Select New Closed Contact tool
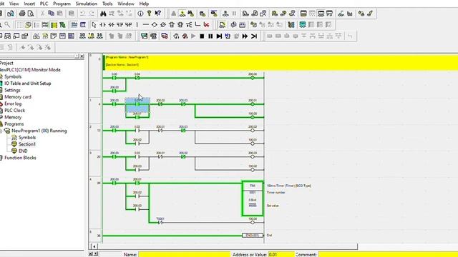This screenshot has height=257, width=458. pos(112,25)
